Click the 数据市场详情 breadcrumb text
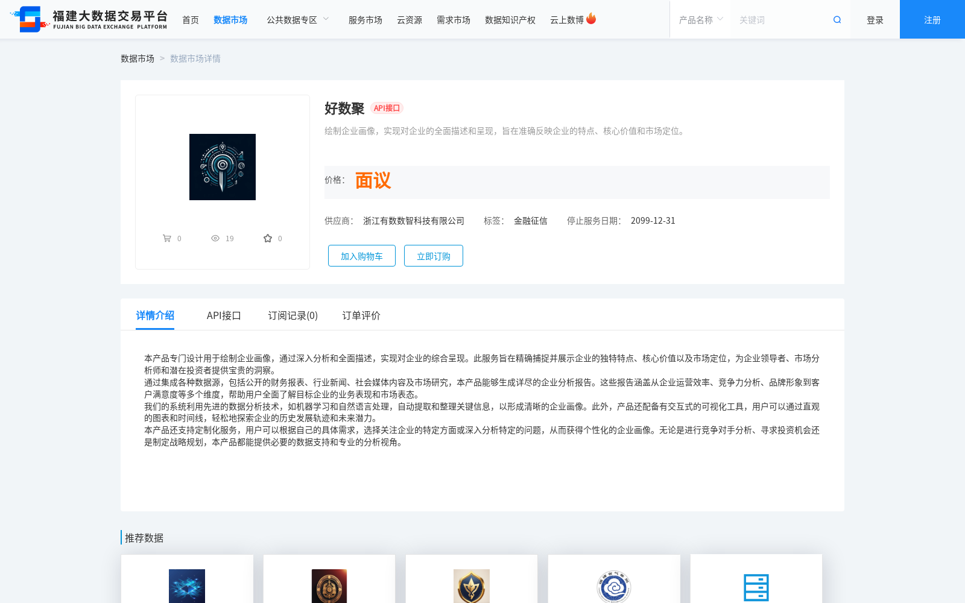965x603 pixels. [195, 58]
